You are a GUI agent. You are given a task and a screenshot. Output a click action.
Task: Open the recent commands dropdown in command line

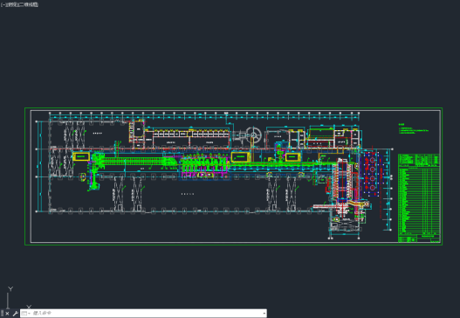tap(25, 314)
